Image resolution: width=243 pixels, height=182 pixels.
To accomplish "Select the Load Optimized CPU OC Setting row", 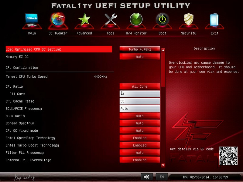I will [59, 49].
